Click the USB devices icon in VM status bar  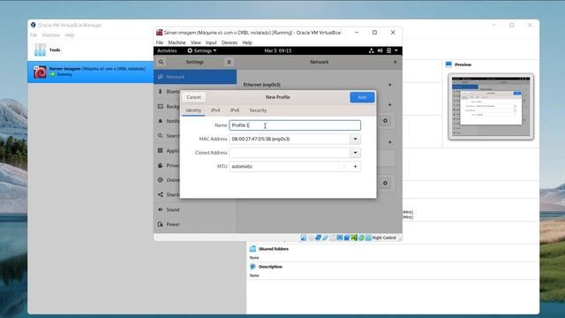326,238
